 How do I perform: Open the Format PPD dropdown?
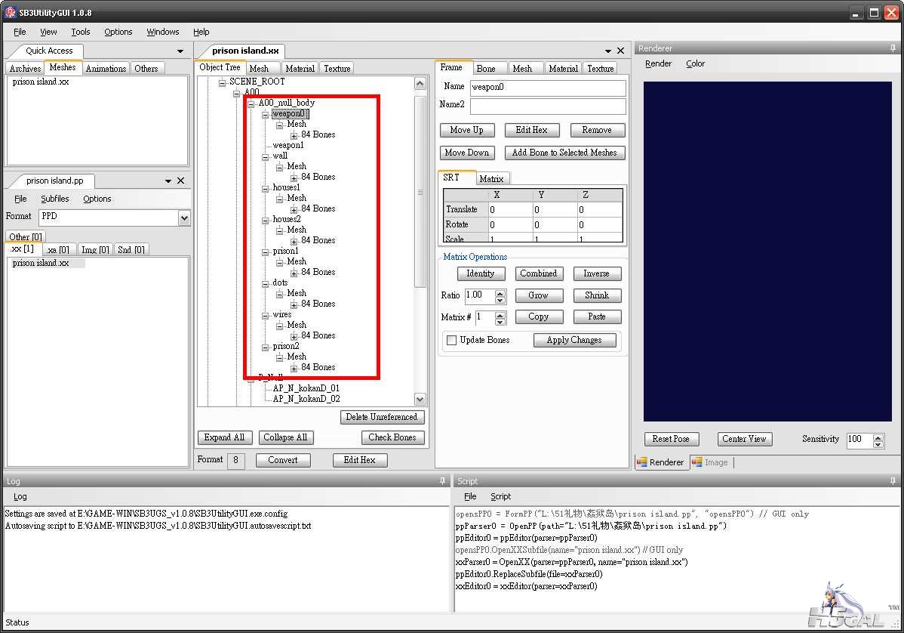pos(184,218)
